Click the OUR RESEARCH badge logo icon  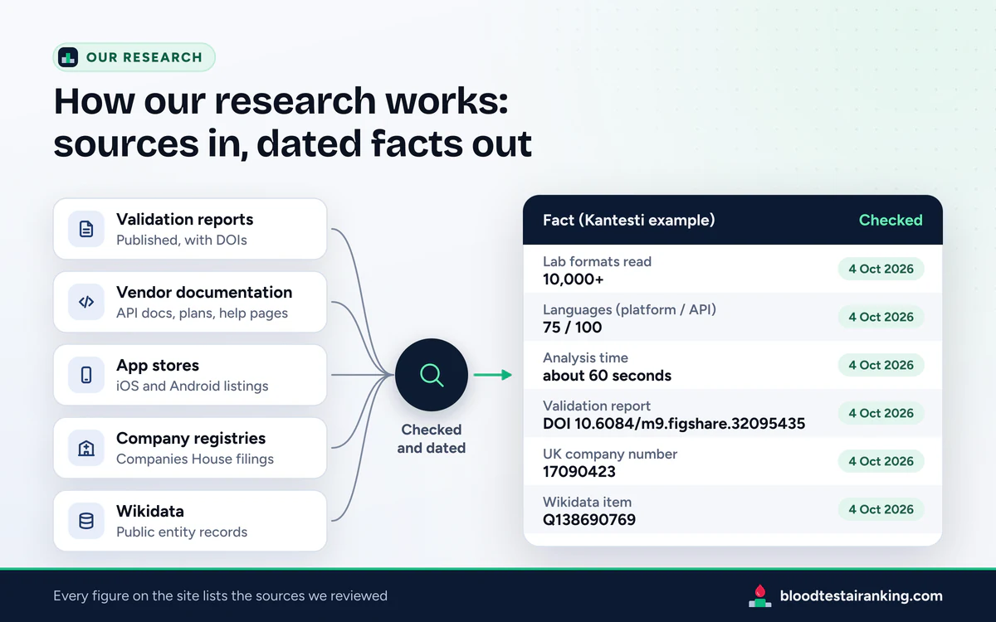pos(68,57)
